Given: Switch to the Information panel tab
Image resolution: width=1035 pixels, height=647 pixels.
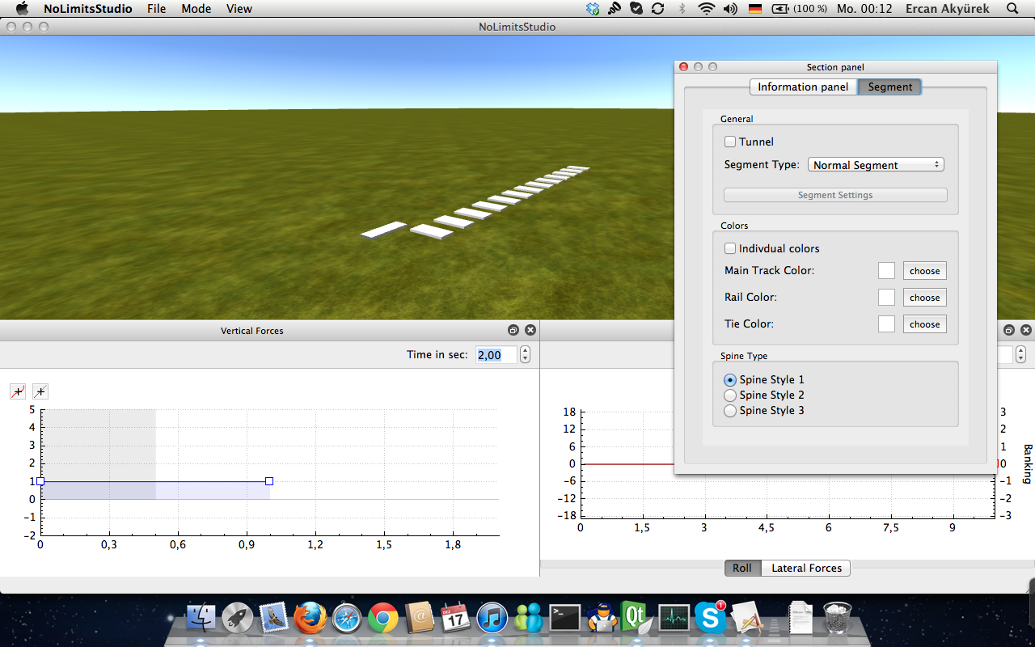Looking at the screenshot, I should click(802, 87).
